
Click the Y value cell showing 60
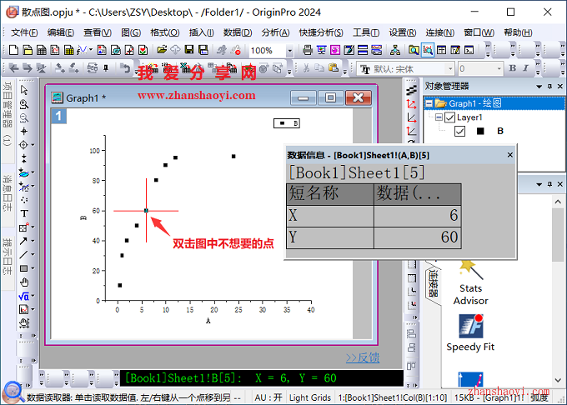(417, 237)
